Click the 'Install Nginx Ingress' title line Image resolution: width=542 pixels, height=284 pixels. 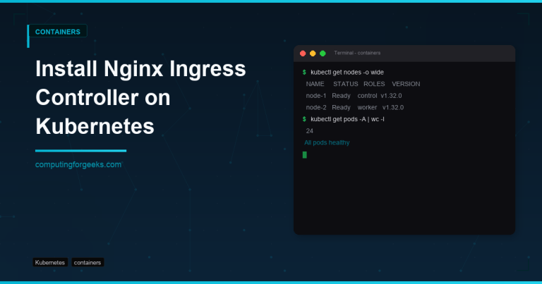(140, 68)
